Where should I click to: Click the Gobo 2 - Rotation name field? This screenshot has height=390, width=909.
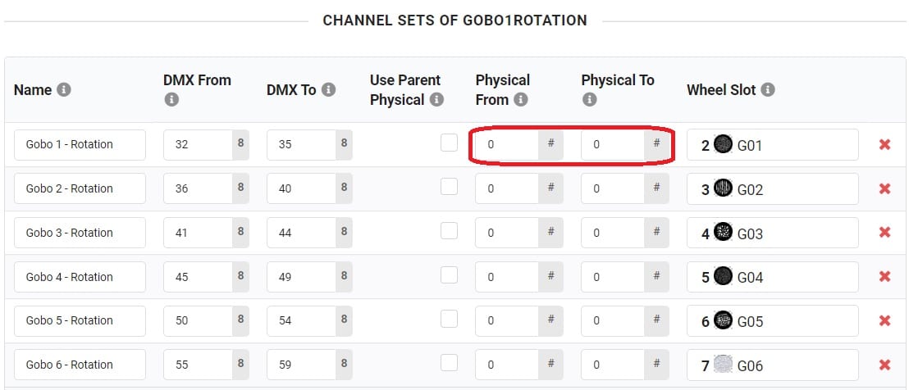pyautogui.click(x=80, y=188)
